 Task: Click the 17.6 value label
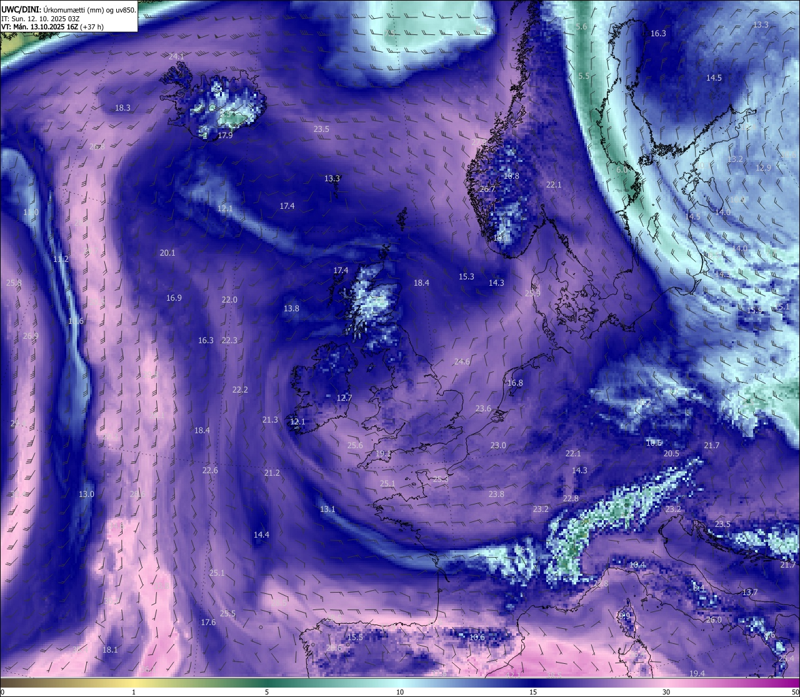pos(208,623)
